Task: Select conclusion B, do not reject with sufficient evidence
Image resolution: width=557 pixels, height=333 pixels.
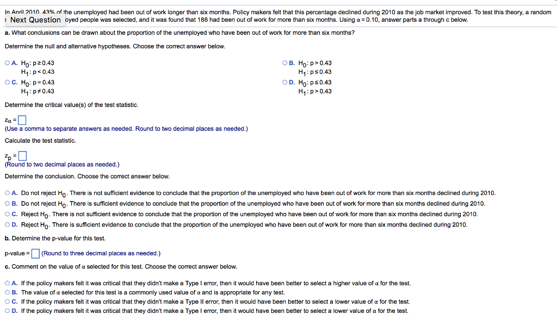Action: (7, 203)
